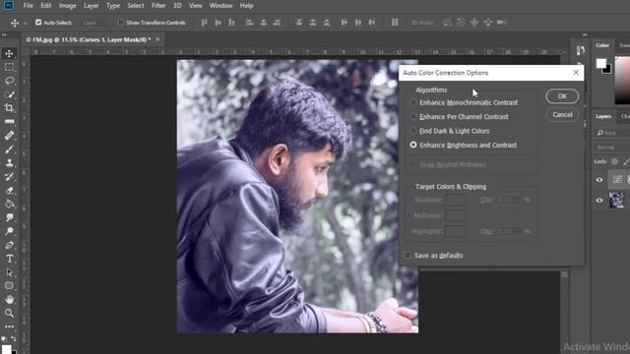This screenshot has height=354, width=630.
Task: Click the foreground color in Color panel
Action: (x=601, y=63)
